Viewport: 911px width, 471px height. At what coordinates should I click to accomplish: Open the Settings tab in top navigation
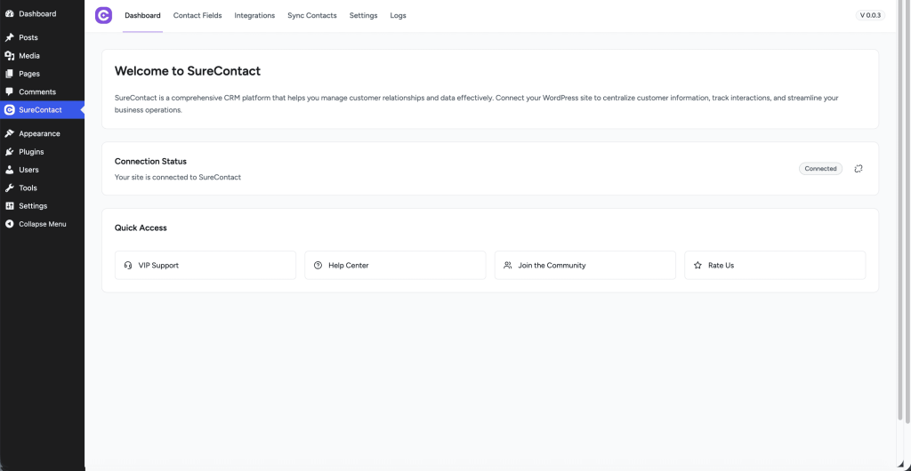click(363, 16)
